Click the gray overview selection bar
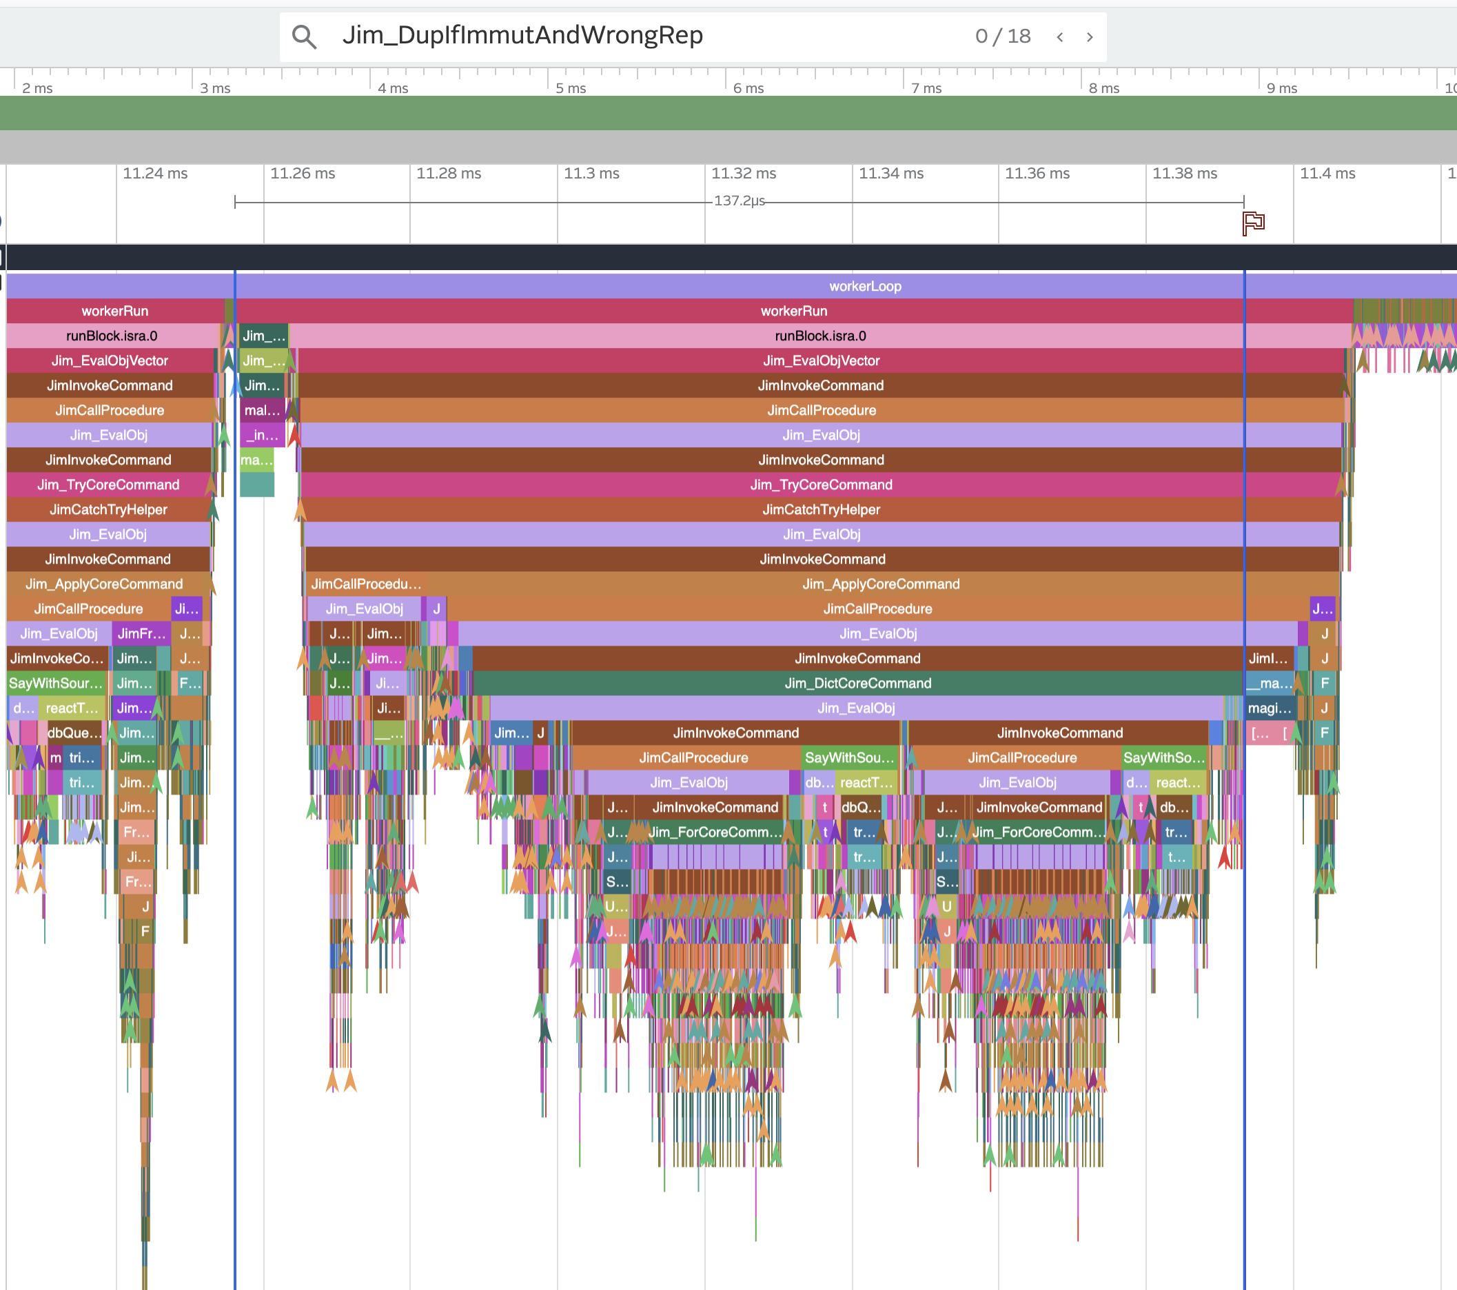Viewport: 1457px width, 1290px height. tap(728, 147)
